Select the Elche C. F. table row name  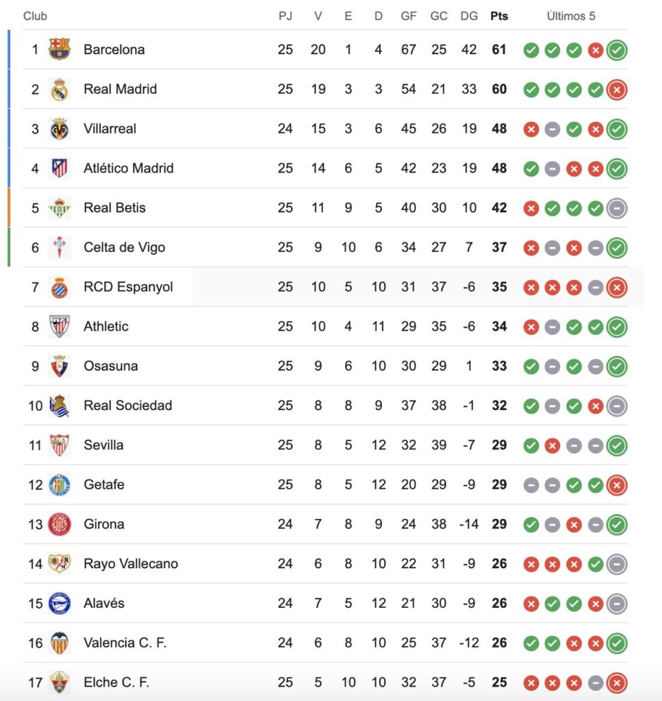116,682
